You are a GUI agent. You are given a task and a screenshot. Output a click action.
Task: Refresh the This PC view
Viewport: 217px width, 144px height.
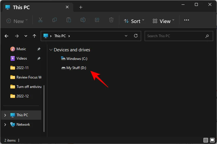(x=136, y=36)
